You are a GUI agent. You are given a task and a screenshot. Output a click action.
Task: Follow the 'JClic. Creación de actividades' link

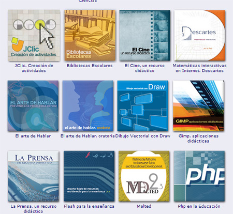pos(34,68)
